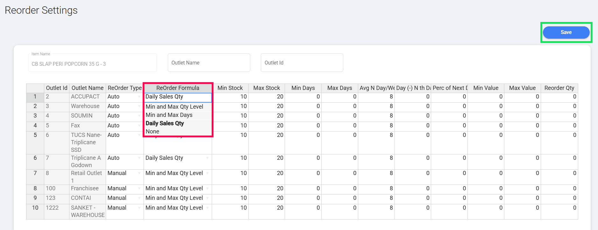The image size is (598, 230).
Task: Select Min Days cell for Fax row
Action: 303,125
